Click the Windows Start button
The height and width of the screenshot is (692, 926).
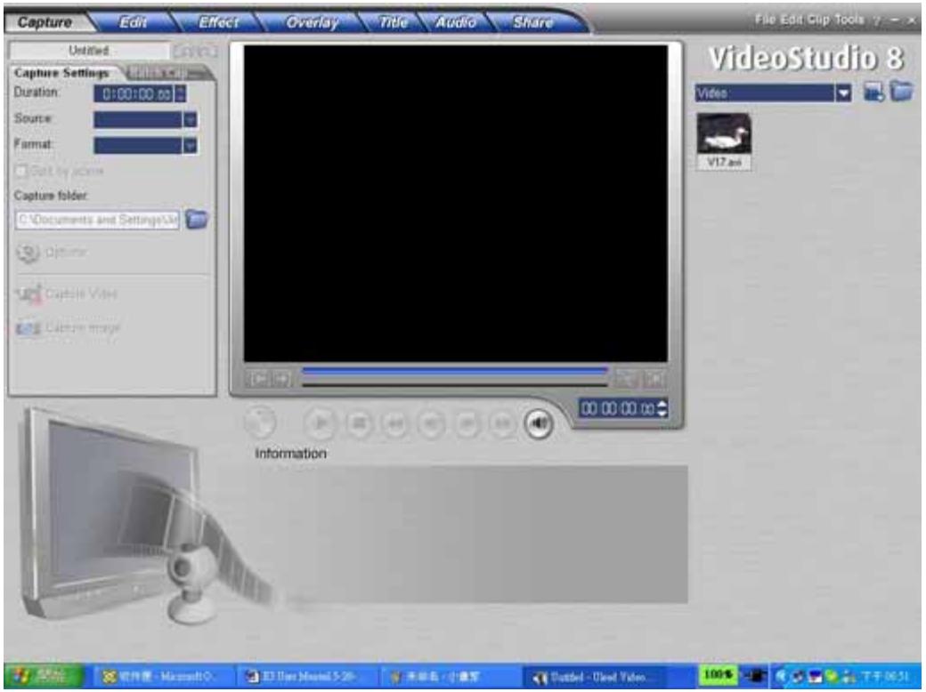point(44,676)
